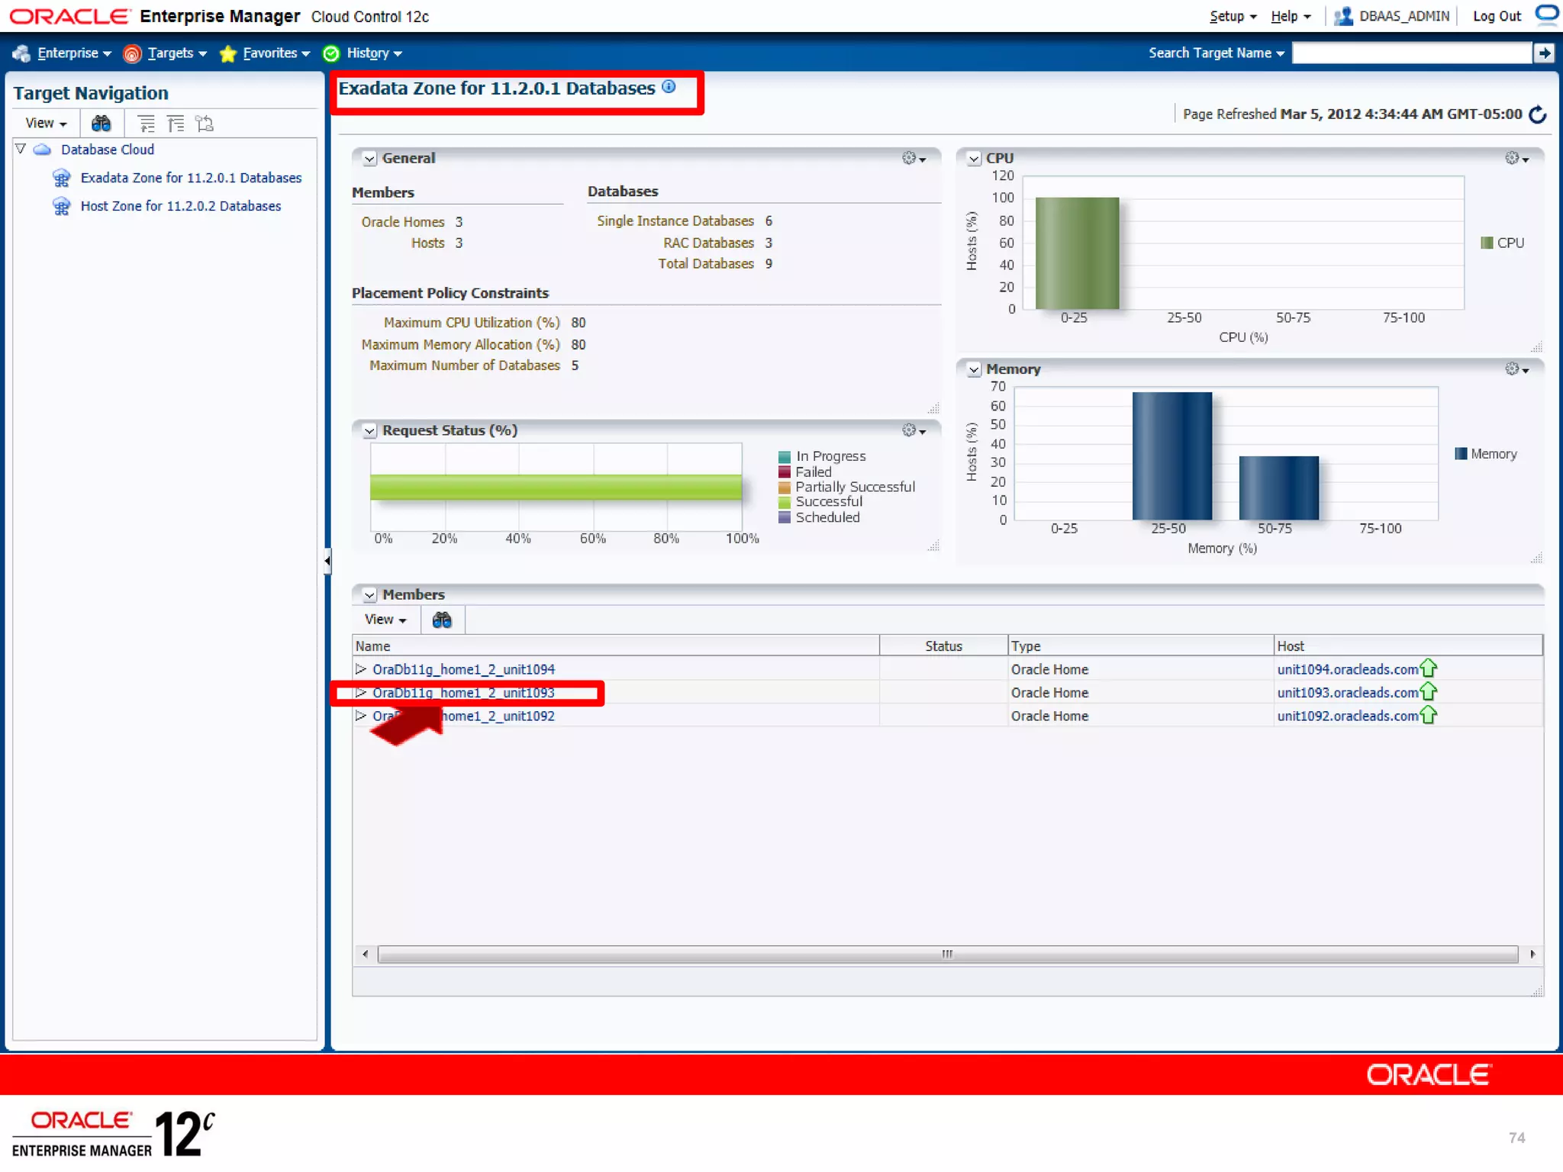Expand the OraDb11g_home1_2_unit1094 row
The width and height of the screenshot is (1563, 1172).
[361, 669]
